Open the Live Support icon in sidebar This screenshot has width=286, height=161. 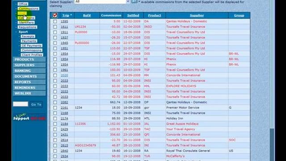29,117
